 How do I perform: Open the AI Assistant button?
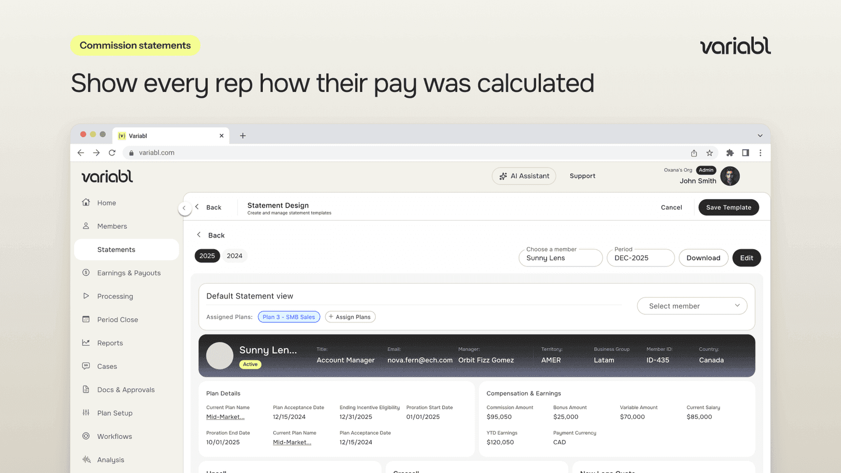click(x=524, y=176)
